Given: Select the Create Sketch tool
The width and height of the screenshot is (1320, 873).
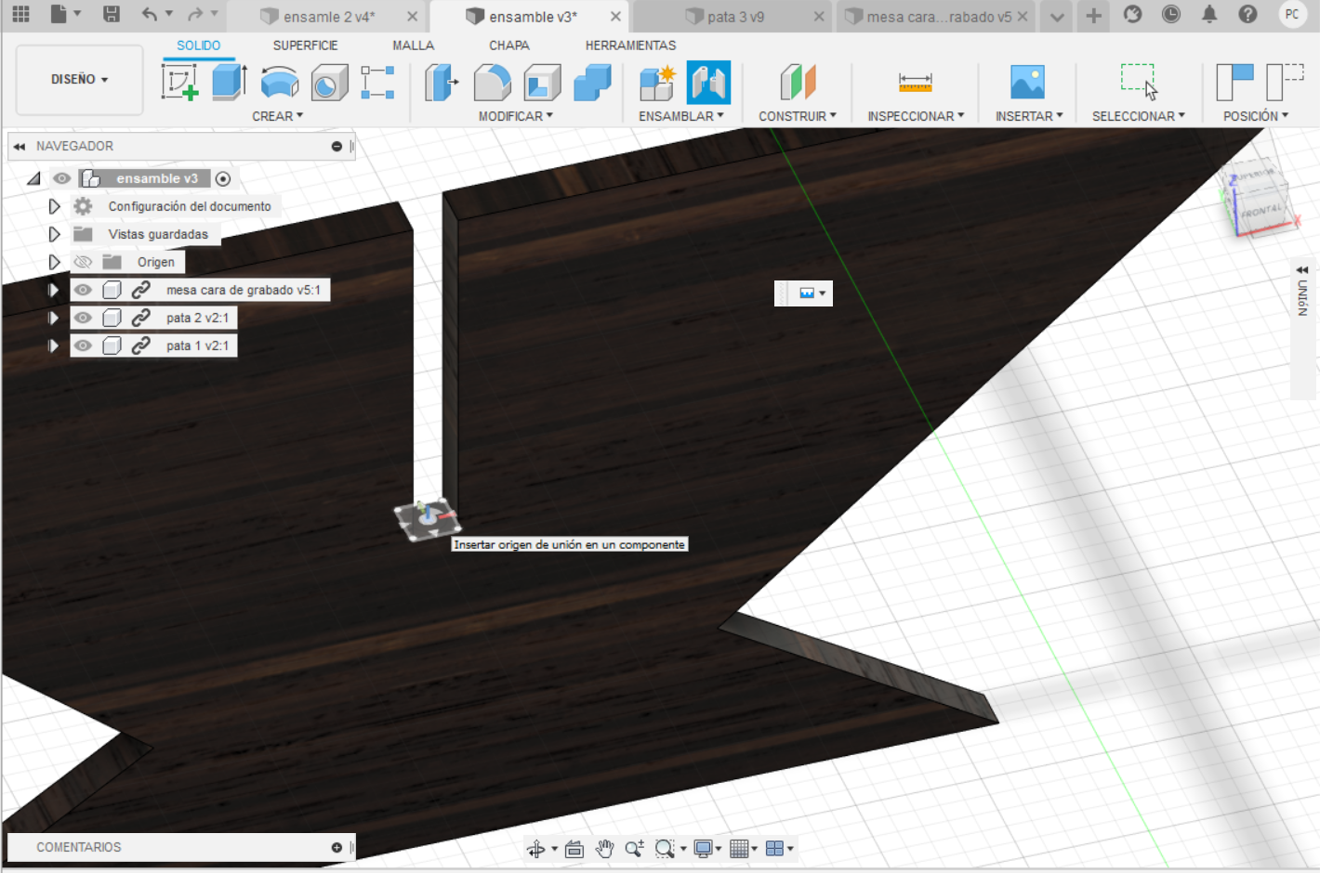Looking at the screenshot, I should pyautogui.click(x=179, y=83).
